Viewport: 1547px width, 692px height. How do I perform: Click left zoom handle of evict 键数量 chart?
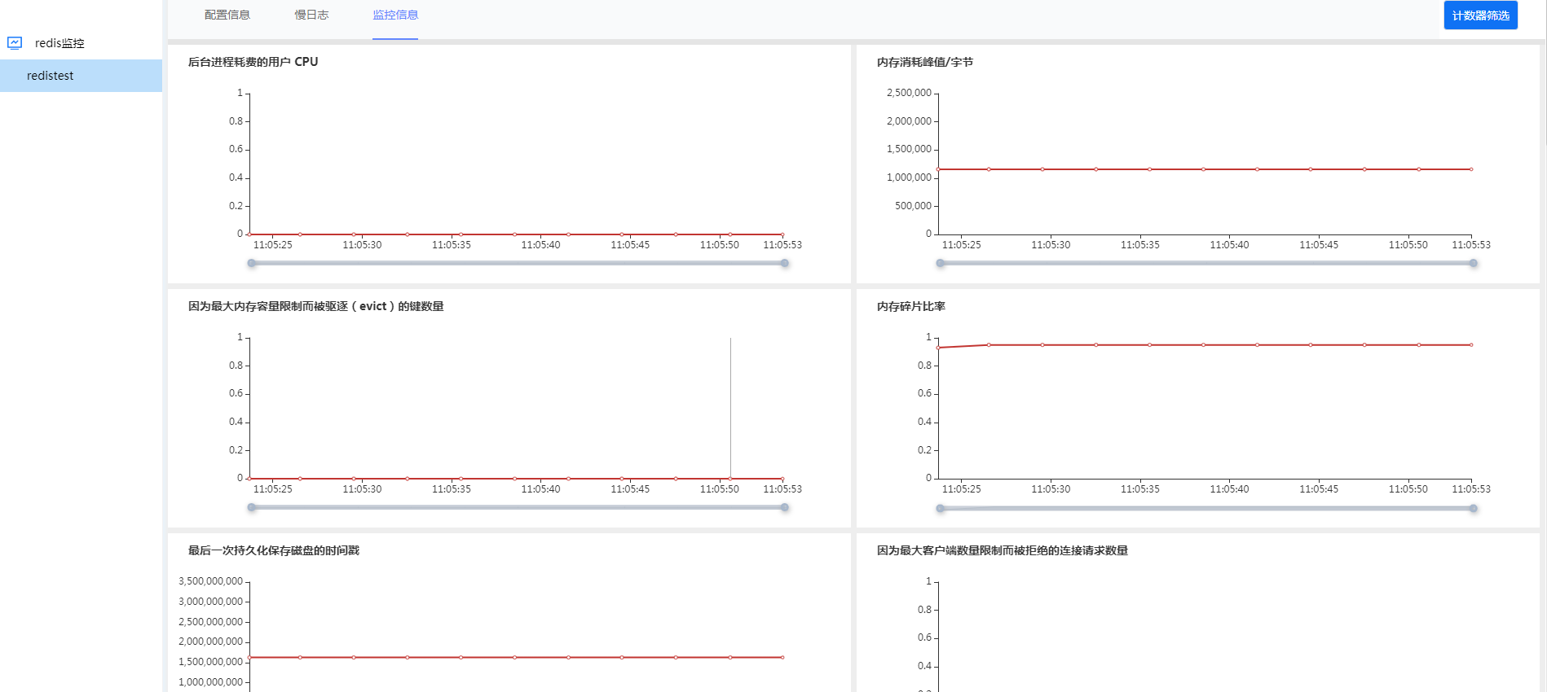[x=252, y=507]
